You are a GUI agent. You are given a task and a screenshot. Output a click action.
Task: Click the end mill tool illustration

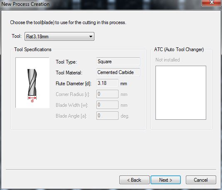tap(32, 83)
